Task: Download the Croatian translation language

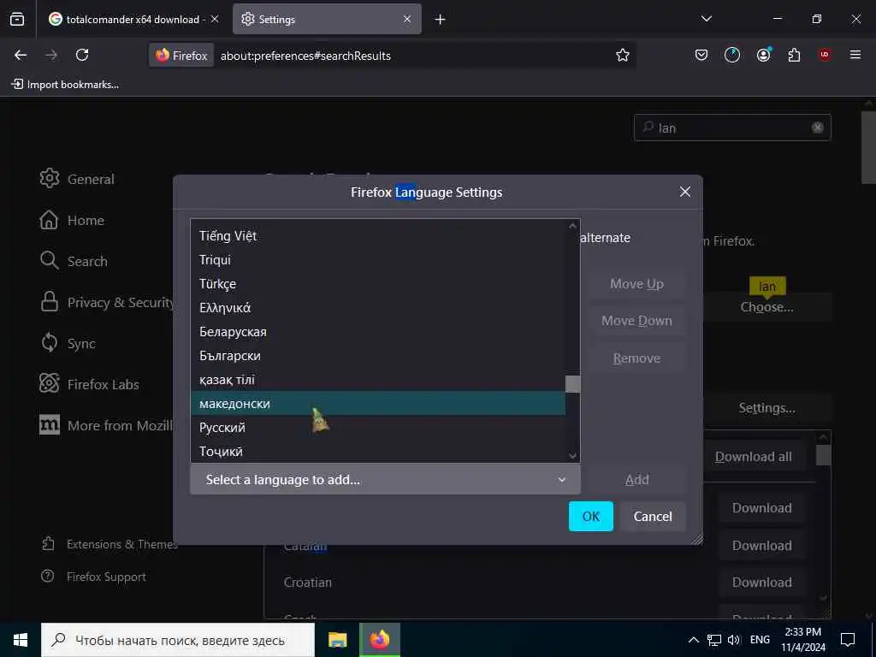Action: [761, 582]
